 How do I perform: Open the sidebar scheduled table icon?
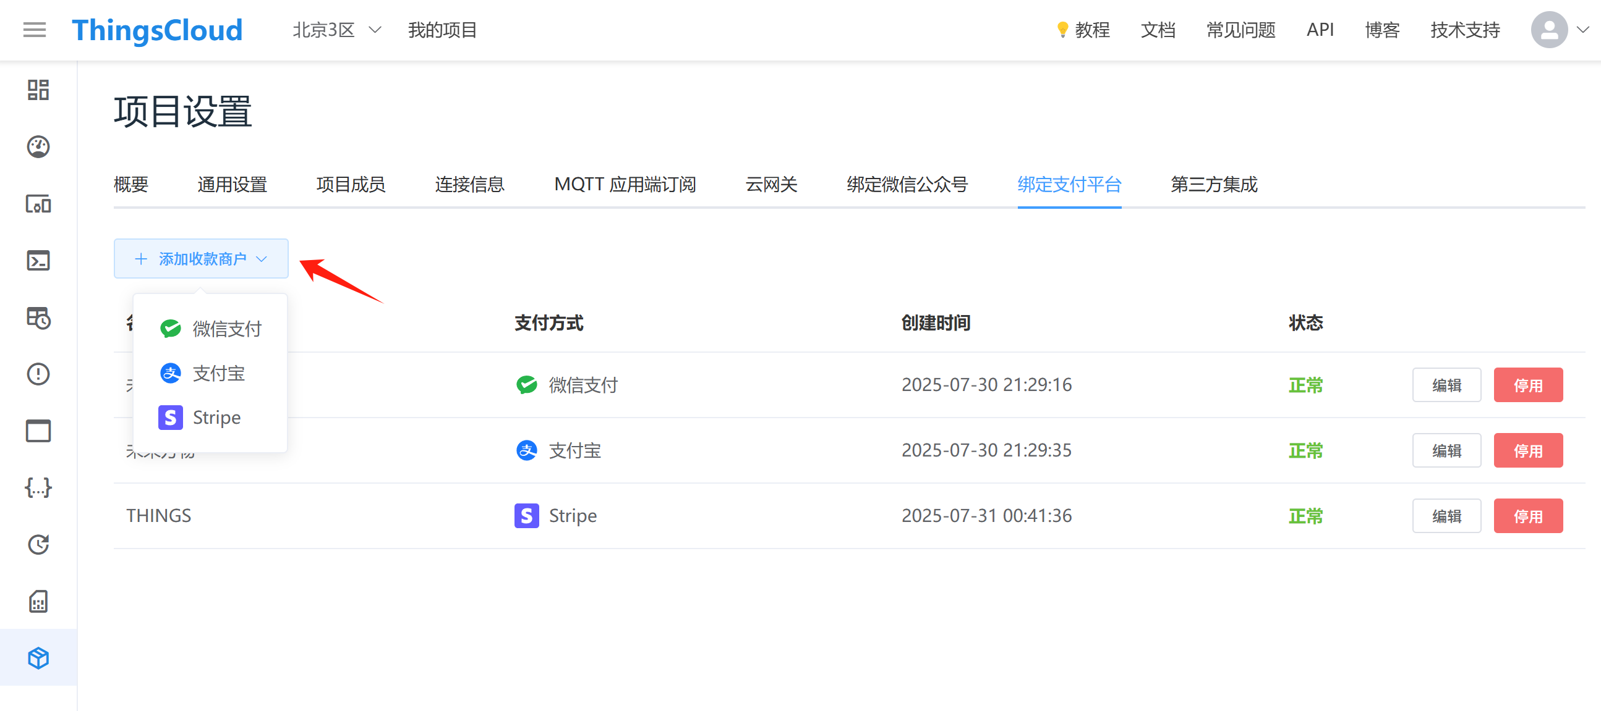[x=38, y=318]
